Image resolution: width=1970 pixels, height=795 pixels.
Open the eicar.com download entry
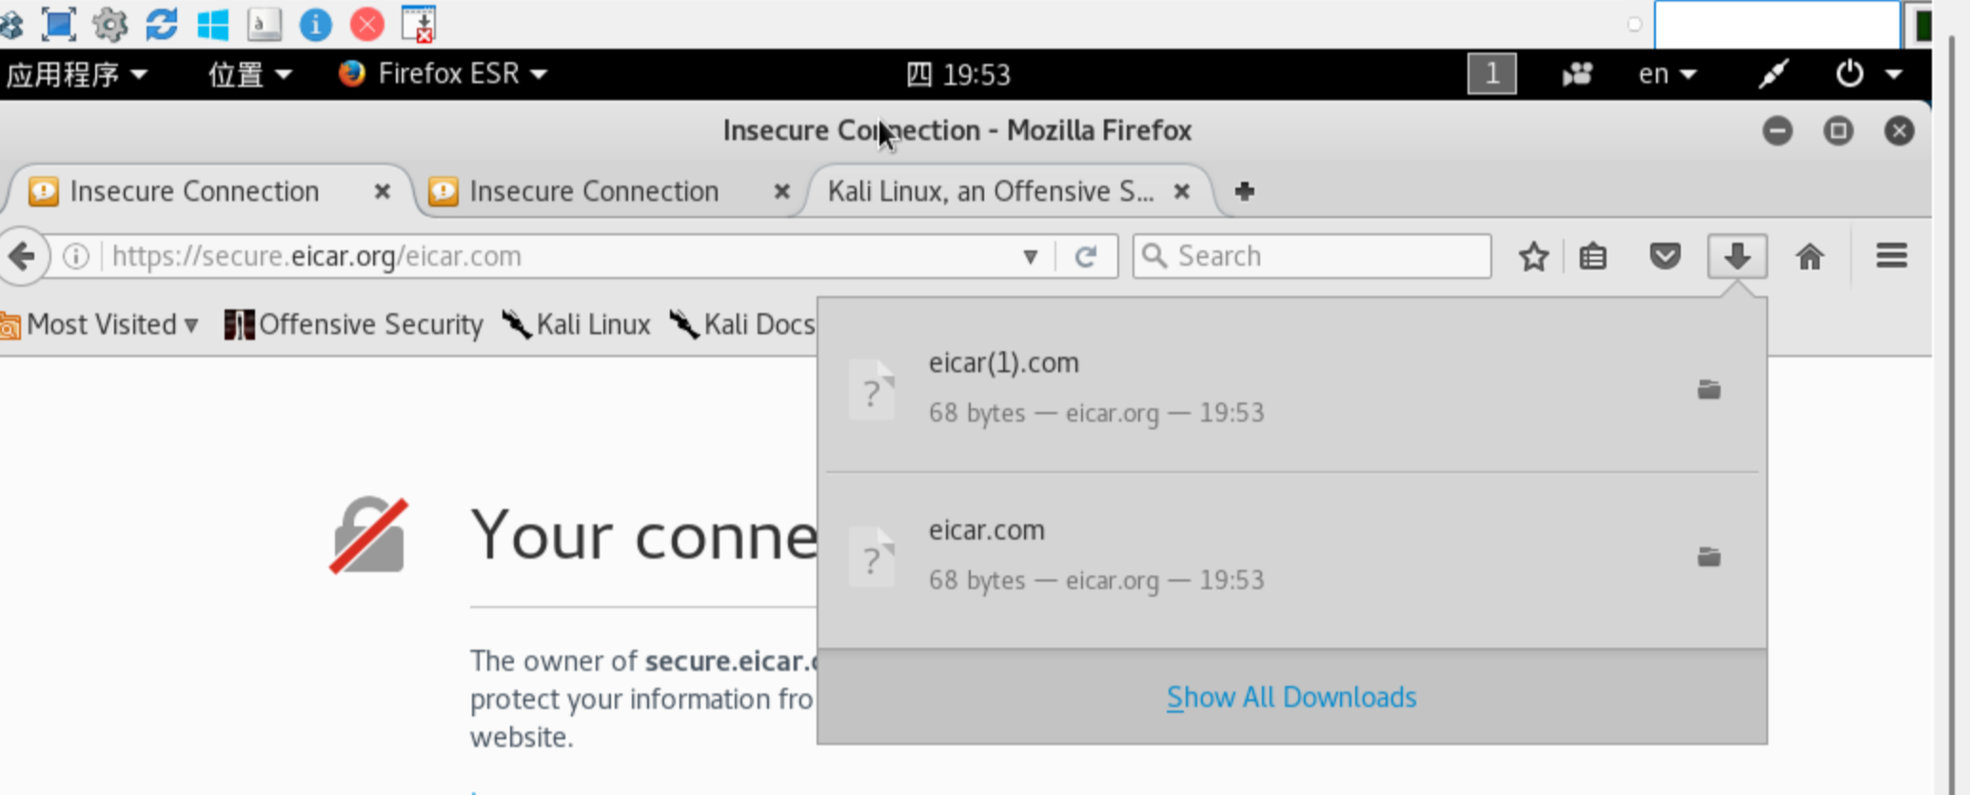pos(1292,555)
